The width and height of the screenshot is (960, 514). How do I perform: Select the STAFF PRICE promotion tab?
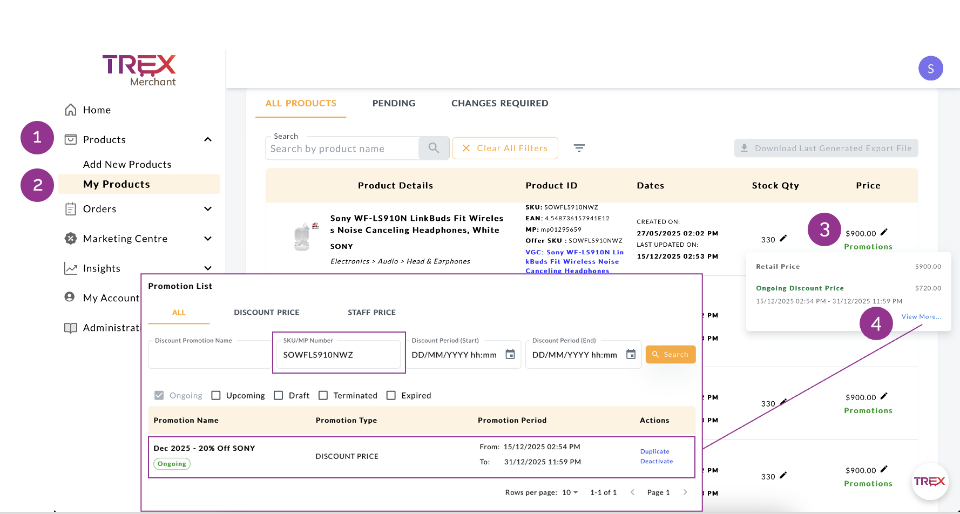[371, 312]
